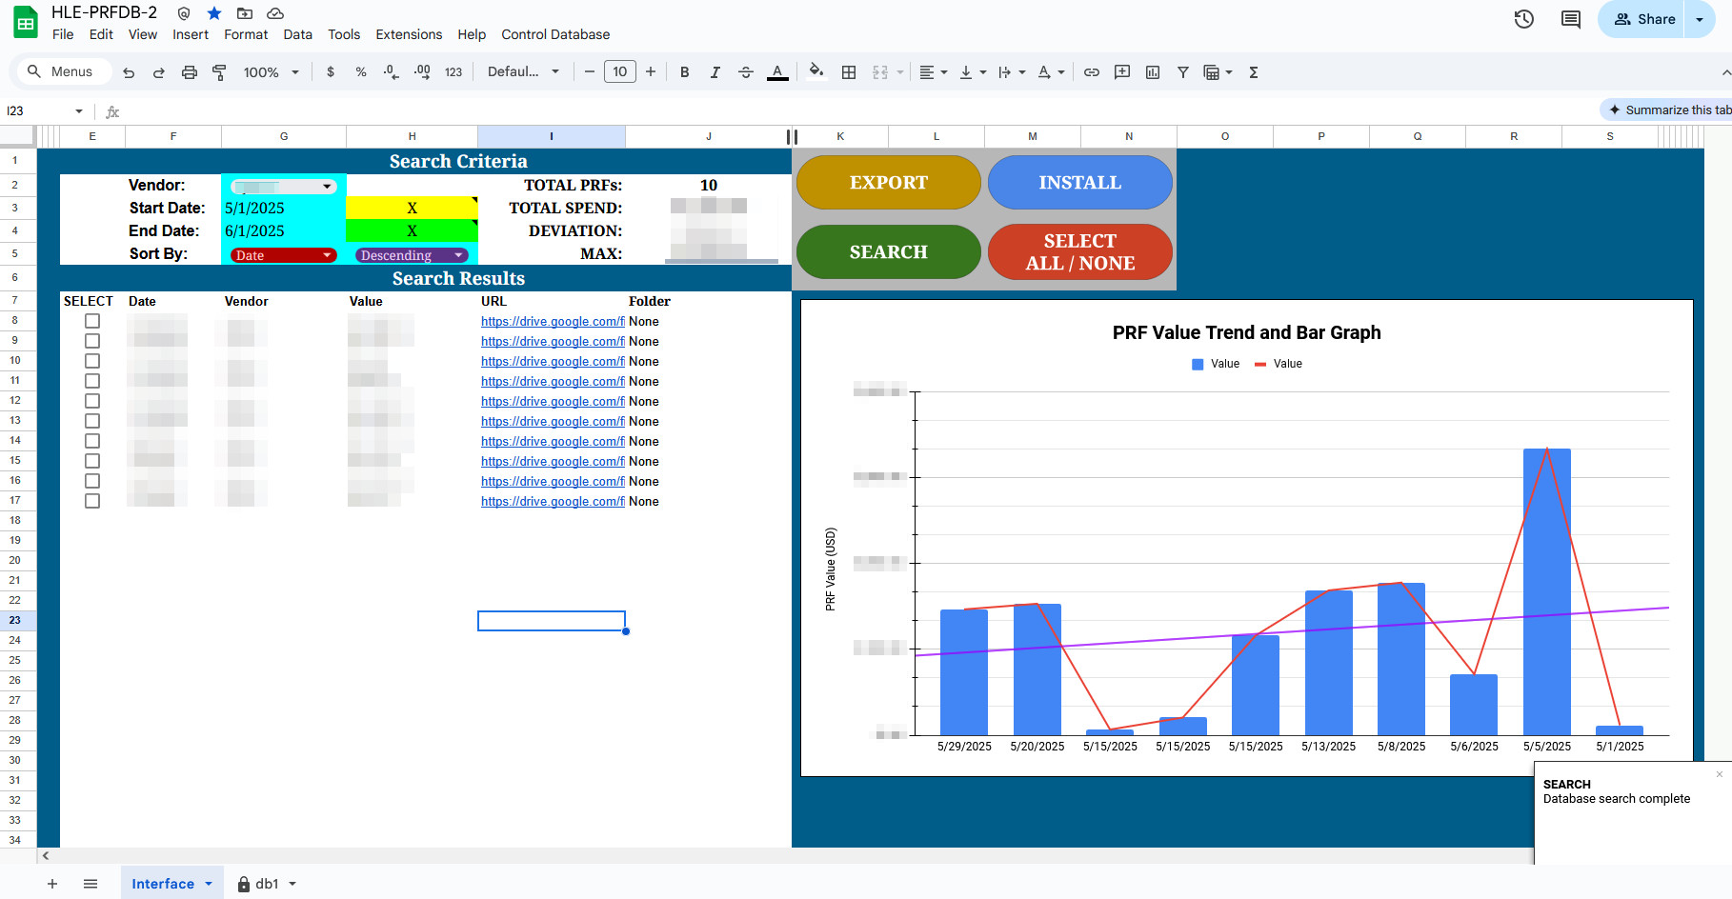Format as currency with dollar icon
1732x899 pixels.
click(331, 72)
